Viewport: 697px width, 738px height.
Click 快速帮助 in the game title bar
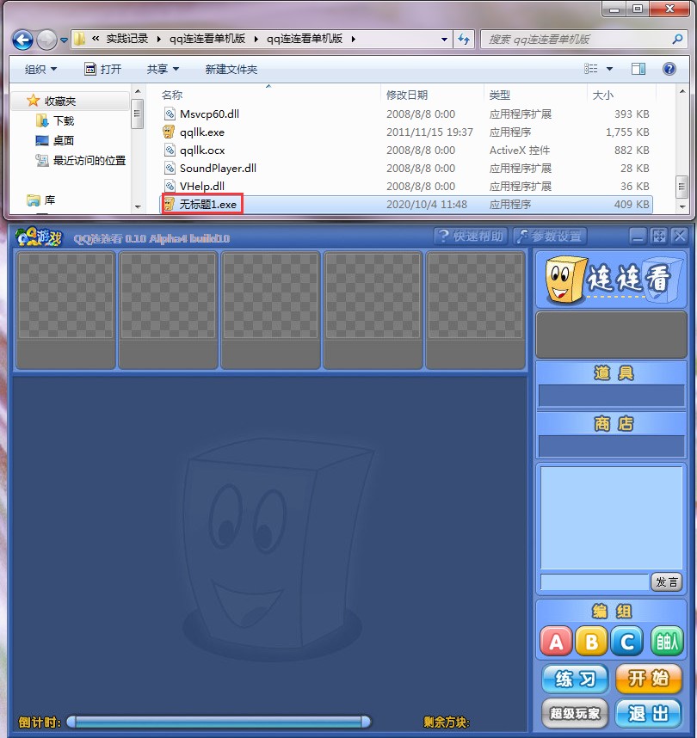pyautogui.click(x=471, y=236)
